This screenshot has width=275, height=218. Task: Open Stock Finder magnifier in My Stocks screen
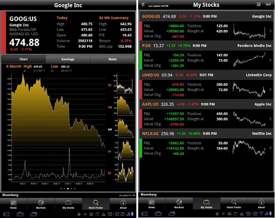[234, 204]
